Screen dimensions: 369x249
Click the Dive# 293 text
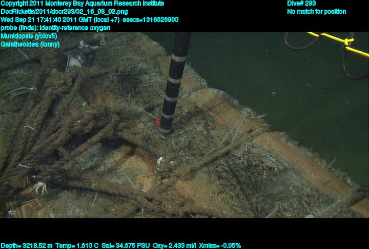click(x=301, y=4)
